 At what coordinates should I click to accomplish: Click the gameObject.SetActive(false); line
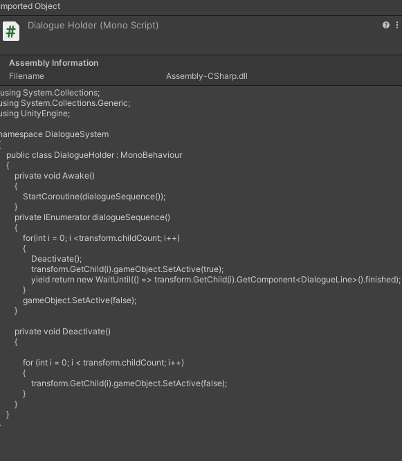[80, 300]
